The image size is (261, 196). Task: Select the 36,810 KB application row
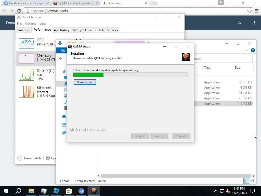click(223, 82)
